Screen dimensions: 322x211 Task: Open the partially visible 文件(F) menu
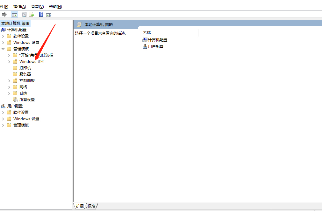click(x=4, y=7)
